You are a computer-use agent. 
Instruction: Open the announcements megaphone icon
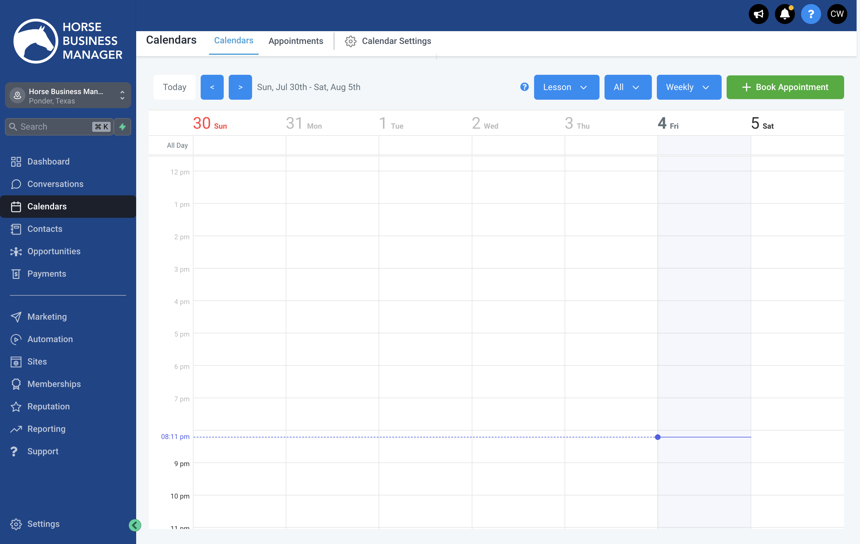(758, 14)
